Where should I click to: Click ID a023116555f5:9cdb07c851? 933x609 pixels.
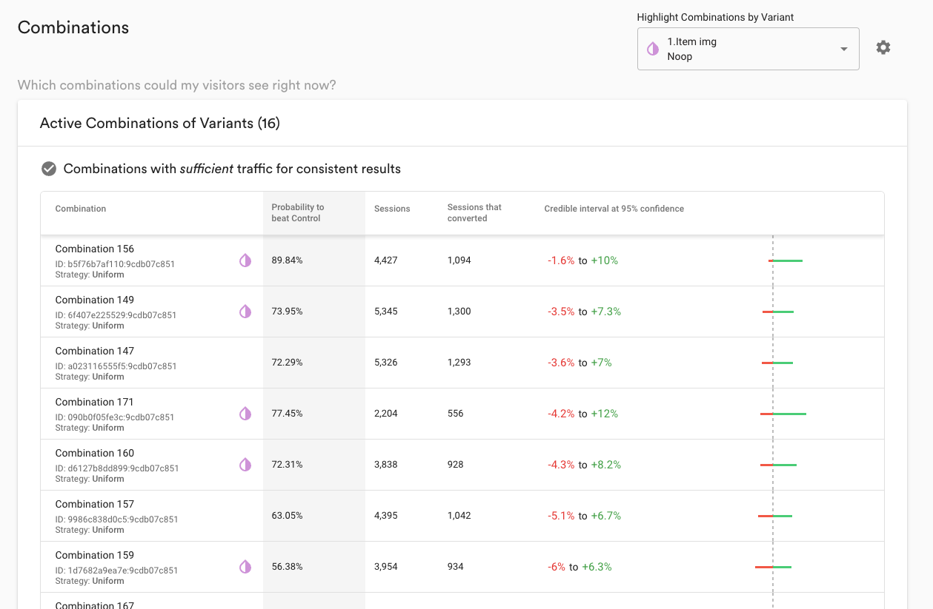tap(116, 366)
